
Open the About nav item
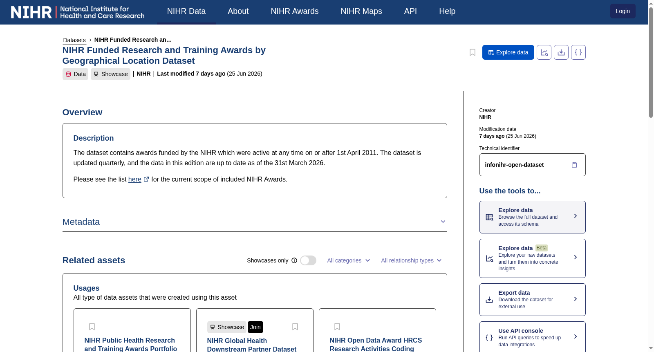tap(238, 11)
